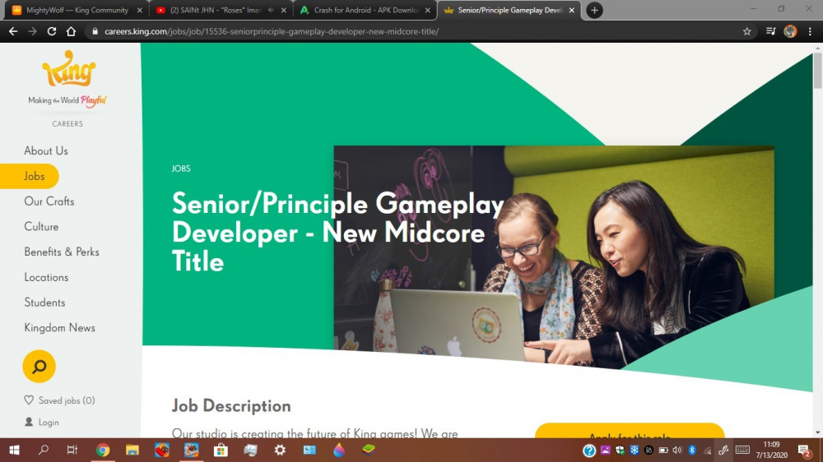Close the MightyWolf King Community tab

(x=140, y=10)
